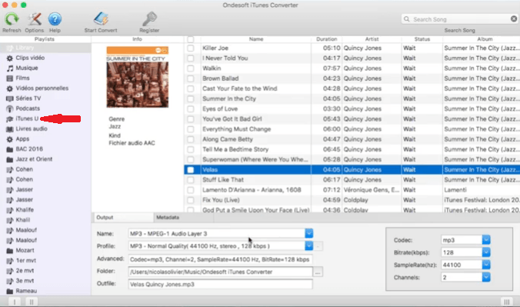520x307 pixels.
Task: Open the SampleRate(hz) dropdown
Action: click(x=486, y=265)
